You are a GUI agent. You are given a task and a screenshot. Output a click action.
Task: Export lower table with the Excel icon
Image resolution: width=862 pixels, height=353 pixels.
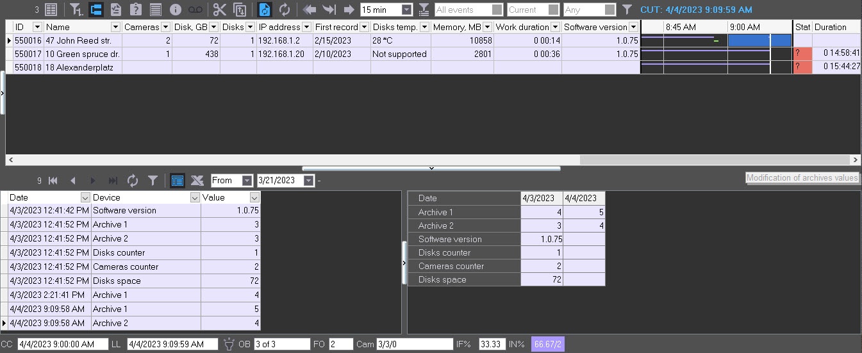197,181
